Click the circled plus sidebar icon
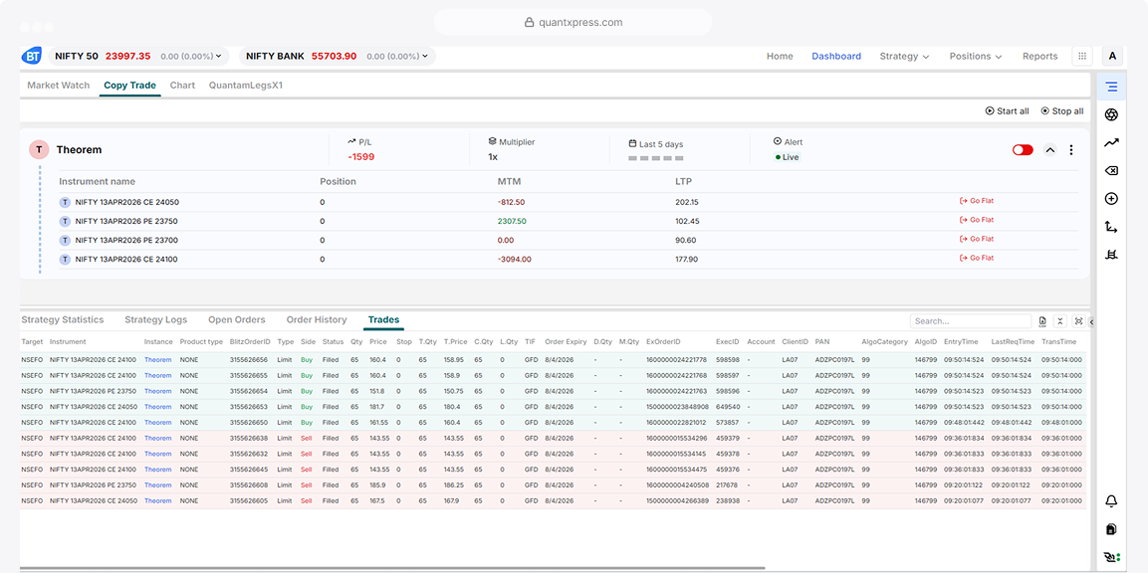The height and width of the screenshot is (574, 1148). point(1111,199)
